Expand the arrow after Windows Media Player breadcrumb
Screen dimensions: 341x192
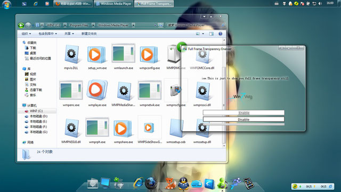point(133,25)
